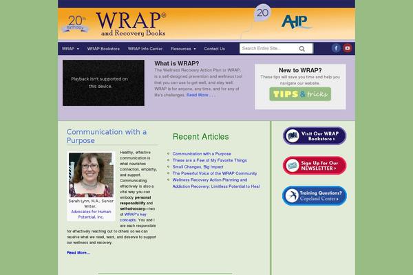This screenshot has width=413, height=275.
Task: Open the Facebook page icon
Action: [x=336, y=48]
